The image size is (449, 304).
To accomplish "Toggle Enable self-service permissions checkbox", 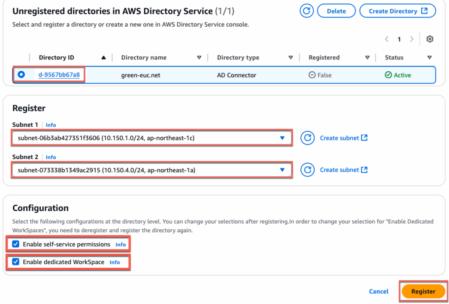I will [x=16, y=244].
